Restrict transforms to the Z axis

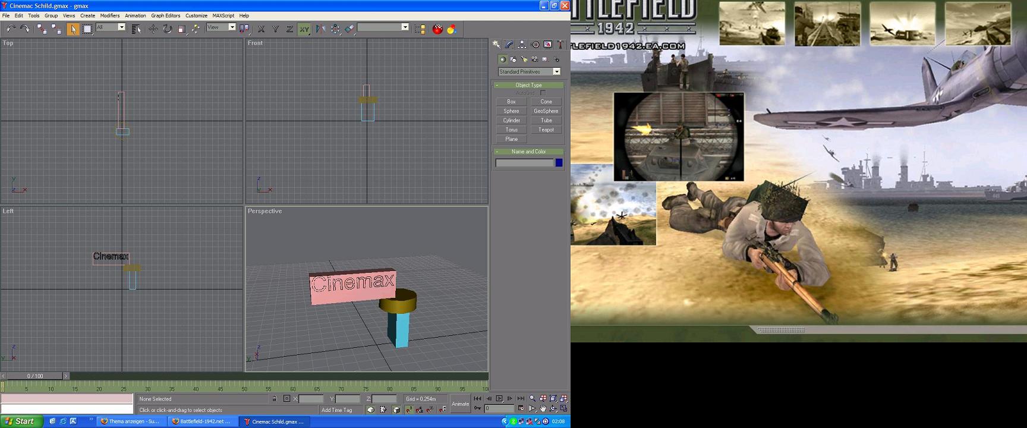tap(289, 29)
